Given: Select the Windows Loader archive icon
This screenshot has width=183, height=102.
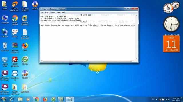Looking at the screenshot, I should pyautogui.click(x=15, y=48).
